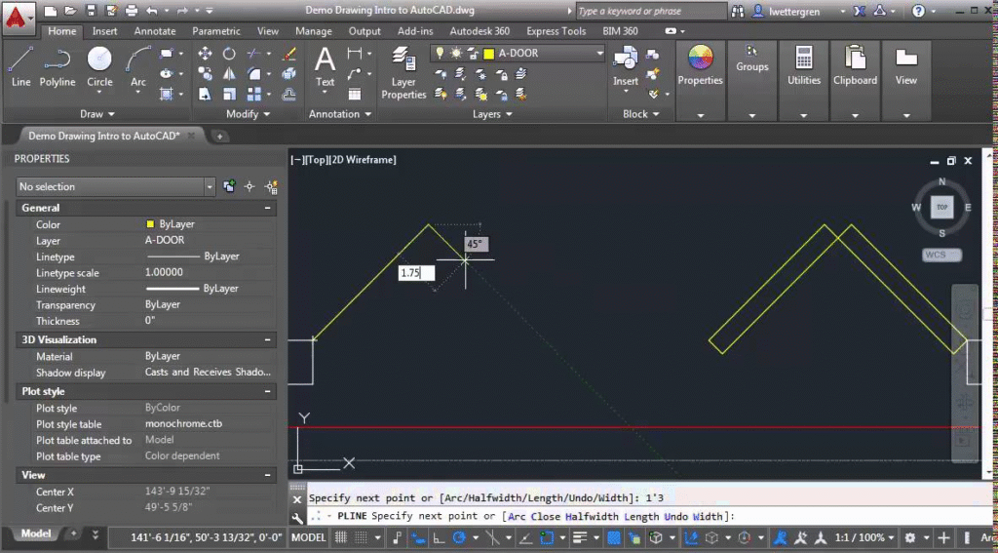Switch to the Annotate ribbon tab
This screenshot has height=553, width=998.
point(155,31)
